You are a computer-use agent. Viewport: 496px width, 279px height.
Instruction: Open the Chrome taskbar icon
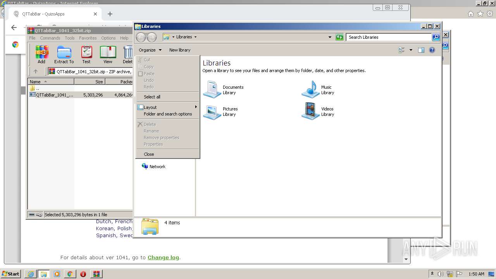click(70, 274)
